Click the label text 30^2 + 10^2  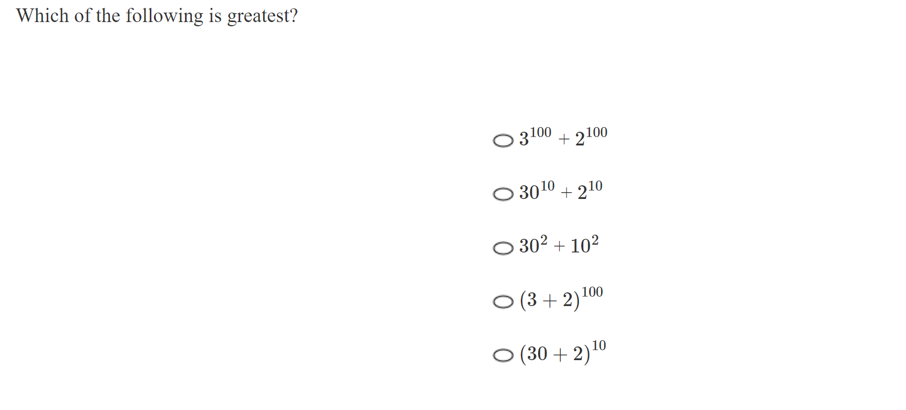pyautogui.click(x=557, y=246)
